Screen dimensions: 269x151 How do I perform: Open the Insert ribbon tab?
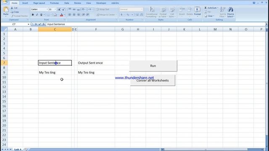click(x=25, y=3)
